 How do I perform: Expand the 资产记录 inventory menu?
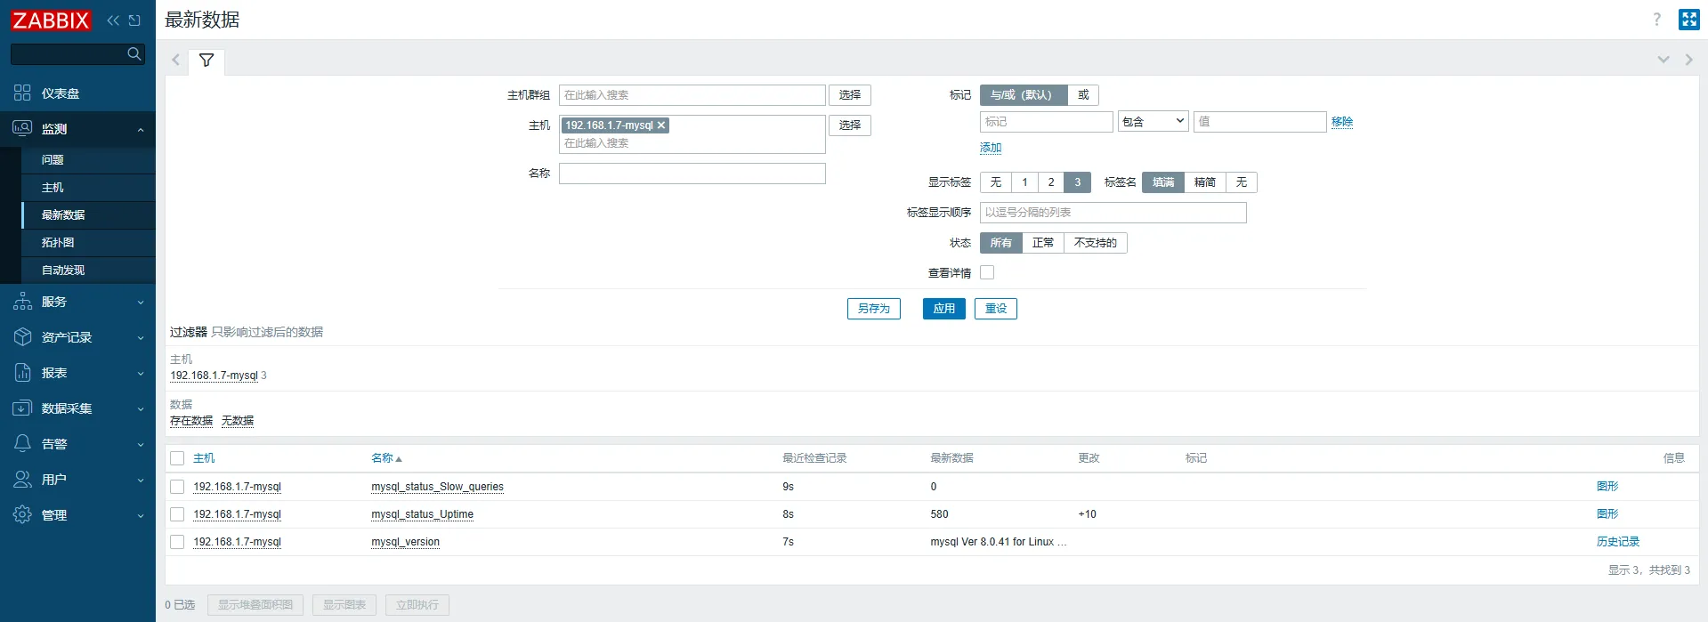(77, 337)
